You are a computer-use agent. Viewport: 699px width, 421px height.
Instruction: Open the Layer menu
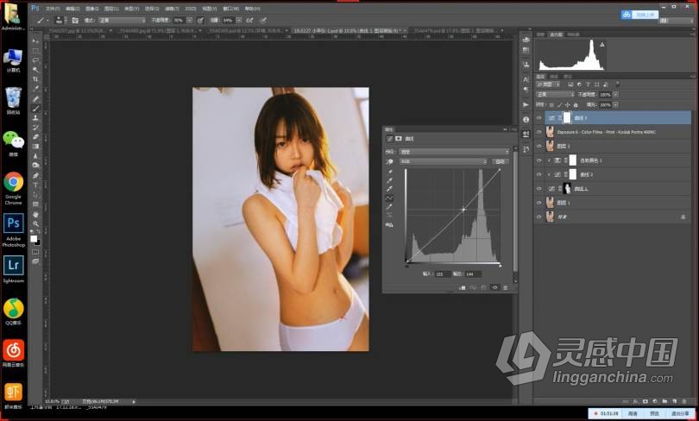point(111,9)
